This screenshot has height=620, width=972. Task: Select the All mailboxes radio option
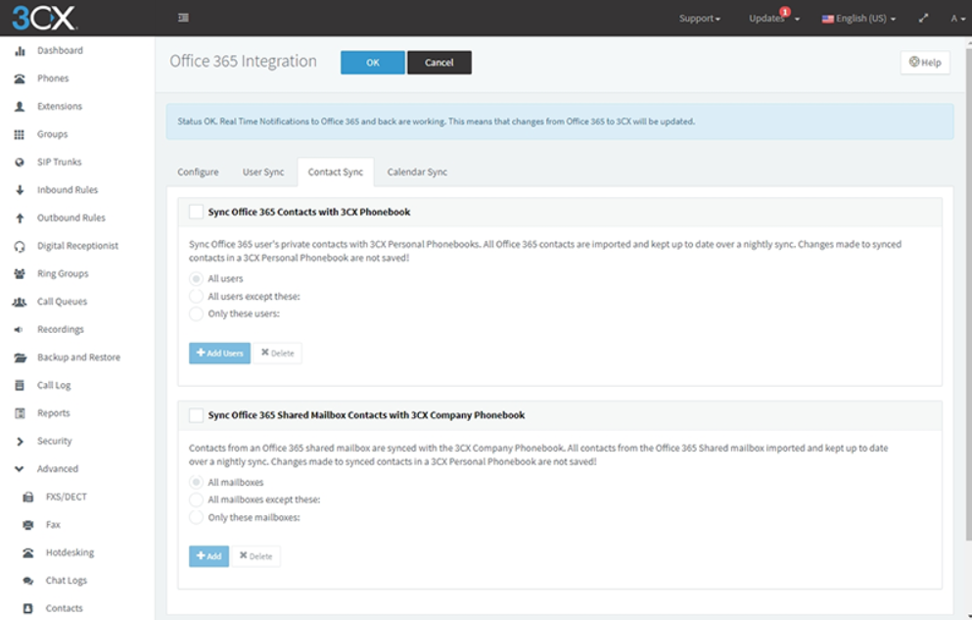196,482
